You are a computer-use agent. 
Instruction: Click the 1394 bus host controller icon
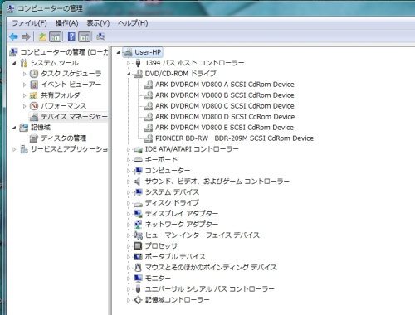[x=138, y=63]
